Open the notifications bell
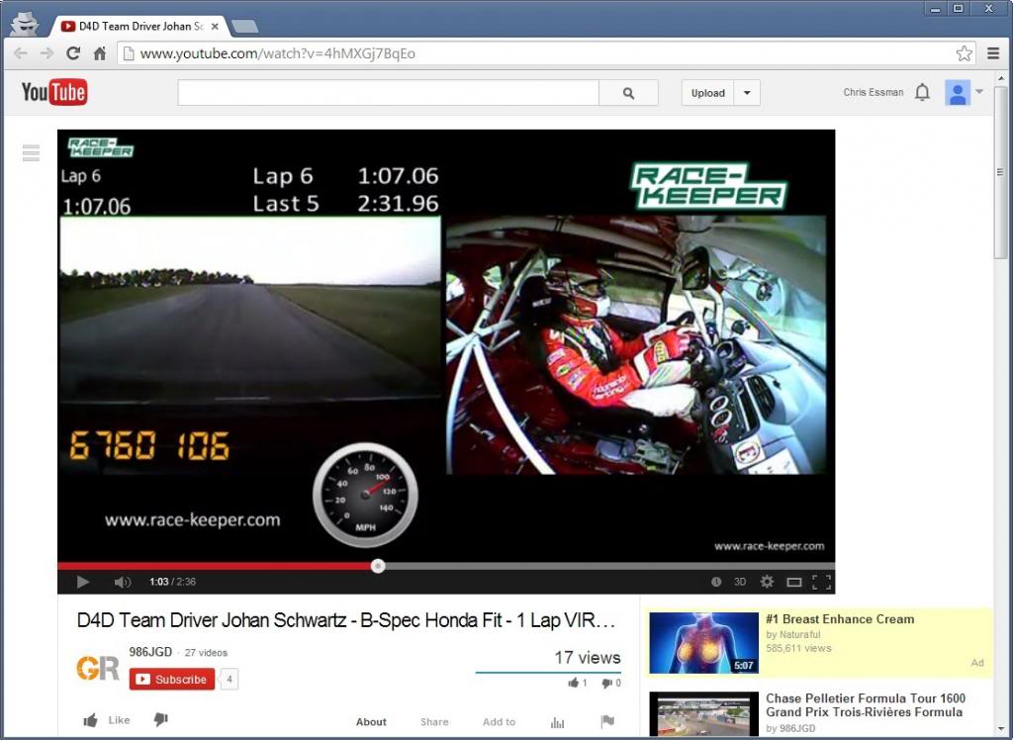 click(923, 92)
